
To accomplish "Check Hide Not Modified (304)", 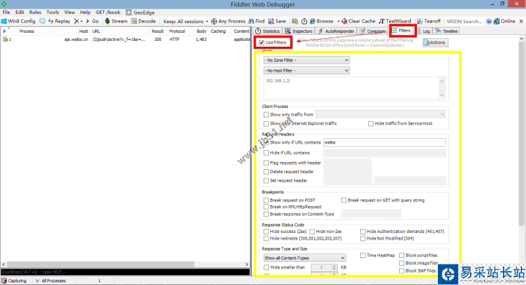I will click(363, 238).
